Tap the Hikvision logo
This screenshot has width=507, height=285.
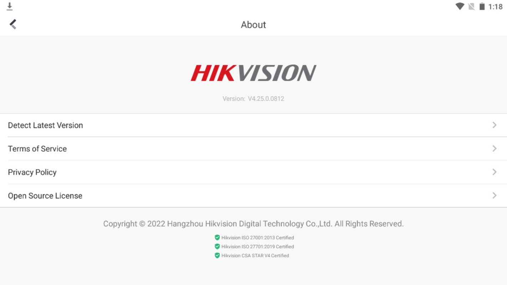(x=253, y=73)
